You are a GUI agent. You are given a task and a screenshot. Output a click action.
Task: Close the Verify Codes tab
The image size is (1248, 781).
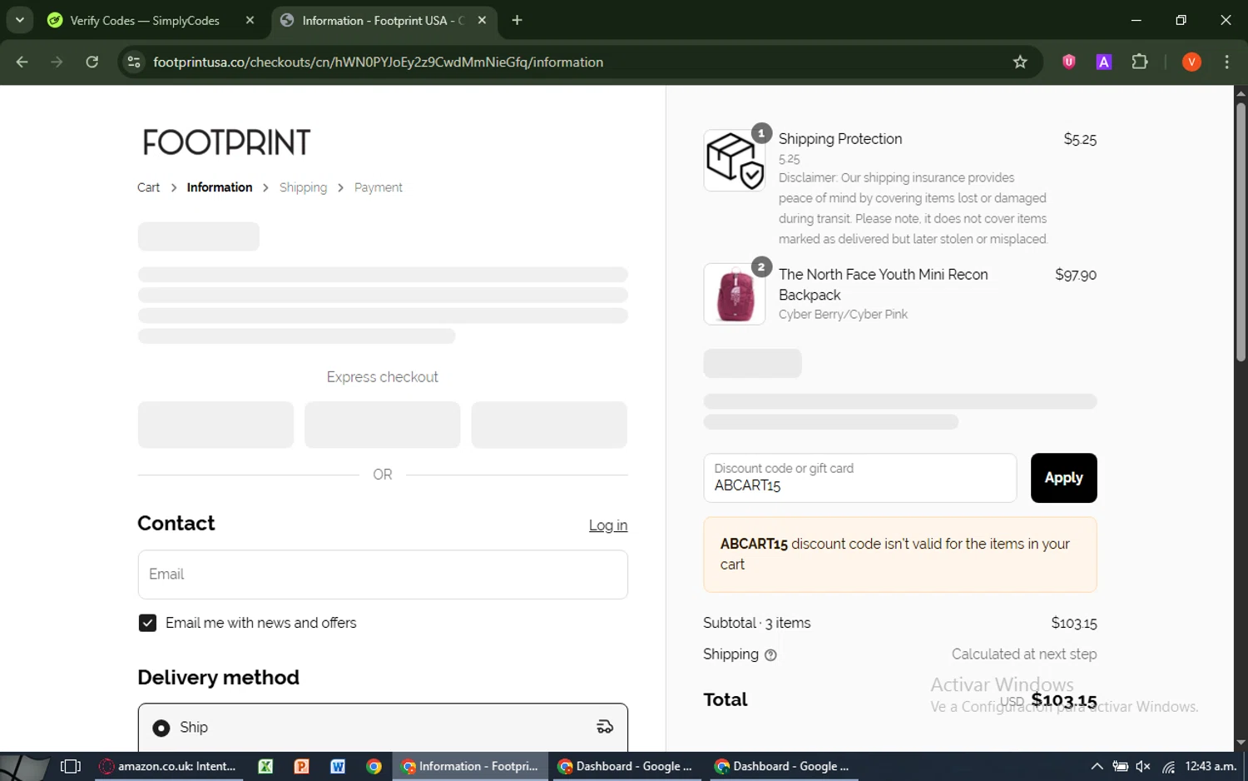(x=250, y=21)
